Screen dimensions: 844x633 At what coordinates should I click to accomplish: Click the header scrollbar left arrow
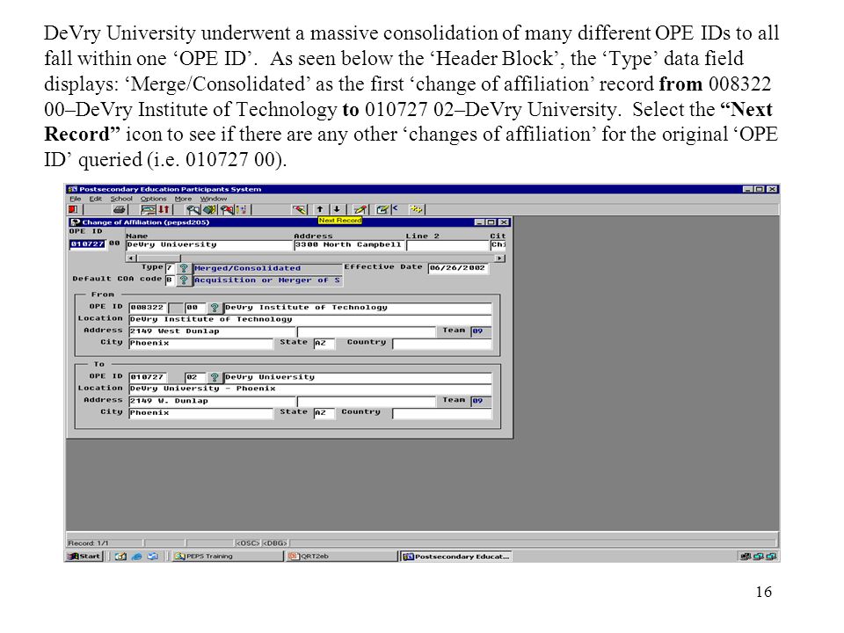pyautogui.click(x=131, y=258)
